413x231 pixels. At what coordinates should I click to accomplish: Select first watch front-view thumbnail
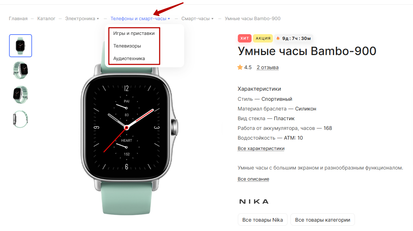click(x=21, y=45)
